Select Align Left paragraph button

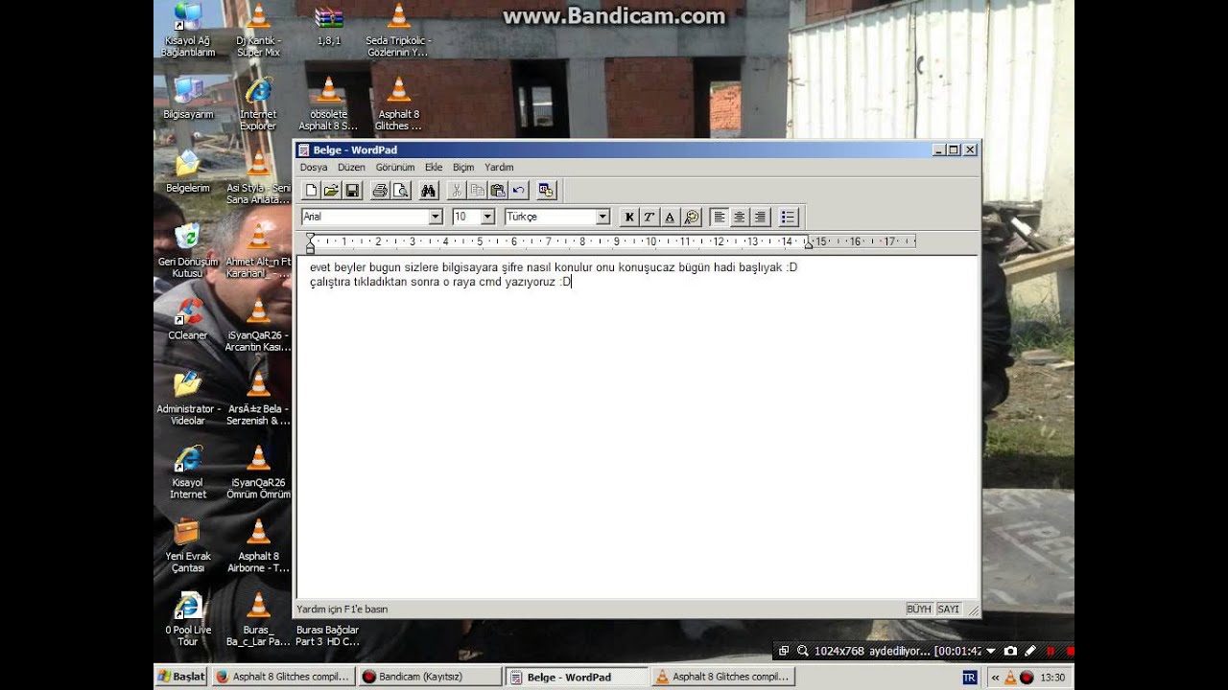pos(719,218)
